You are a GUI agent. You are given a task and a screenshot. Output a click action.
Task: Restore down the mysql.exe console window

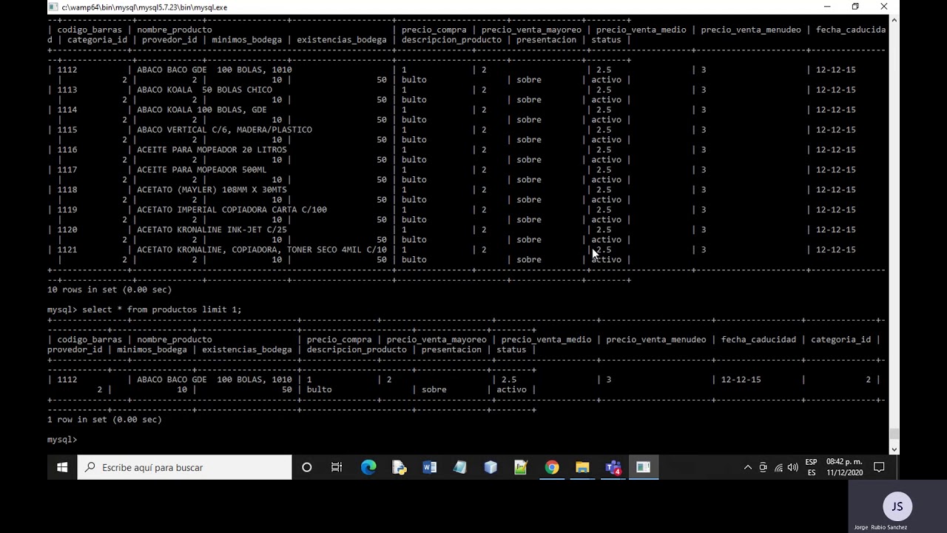(x=855, y=7)
